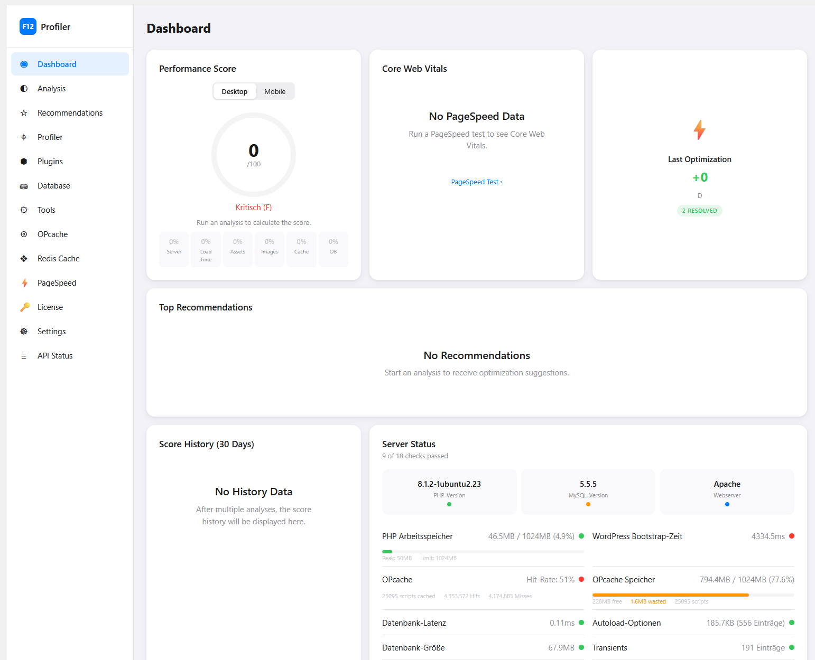Click the PageSpeed lightning icon

coord(24,282)
